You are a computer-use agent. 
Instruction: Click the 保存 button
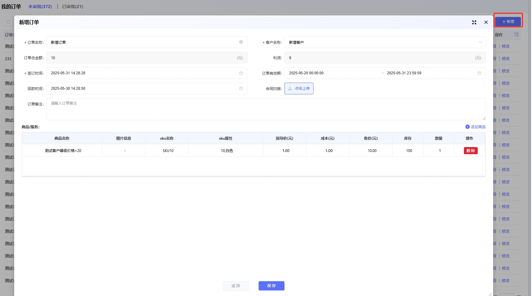[x=271, y=286]
